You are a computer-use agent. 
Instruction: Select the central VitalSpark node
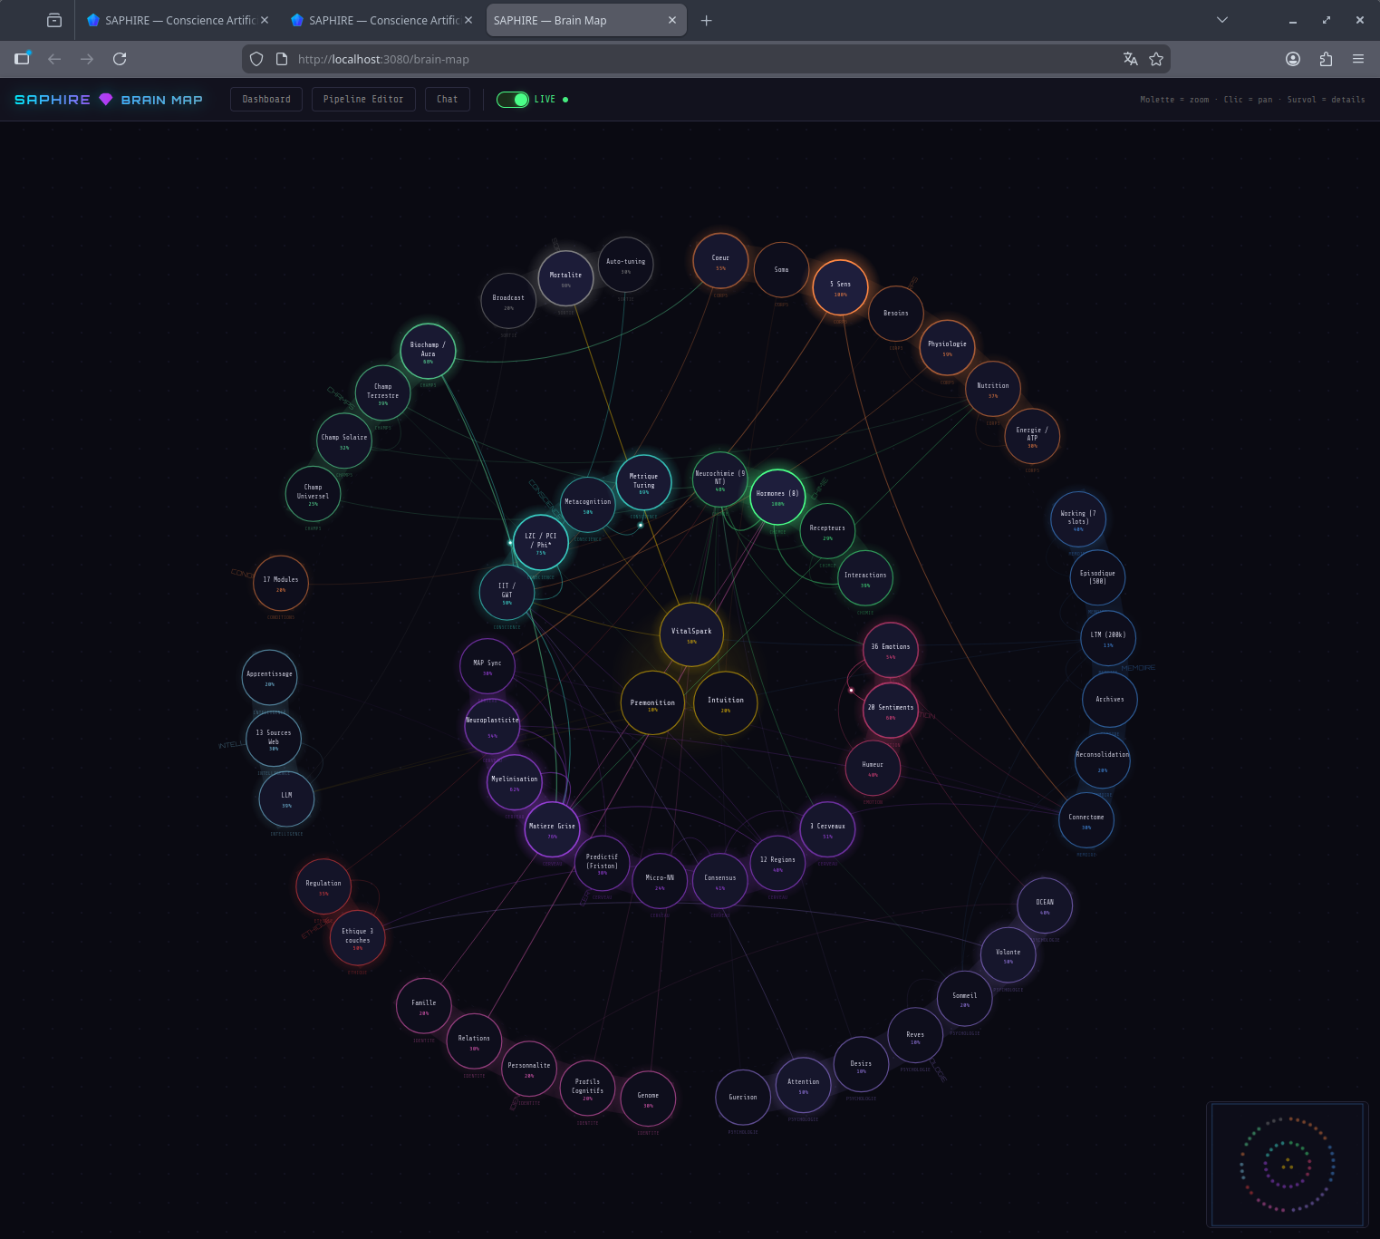tap(690, 635)
